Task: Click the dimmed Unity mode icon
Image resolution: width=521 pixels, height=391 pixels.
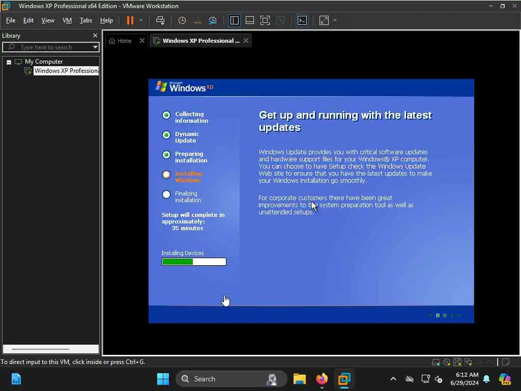Action: 280,20
